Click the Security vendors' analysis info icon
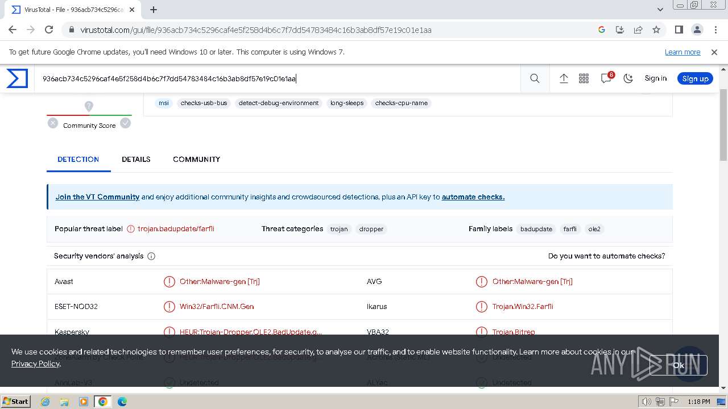The height and width of the screenshot is (409, 728). [151, 256]
